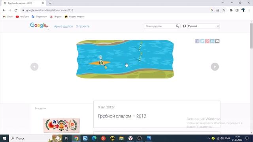
Task: Open Windows notification center
Action: [247, 138]
